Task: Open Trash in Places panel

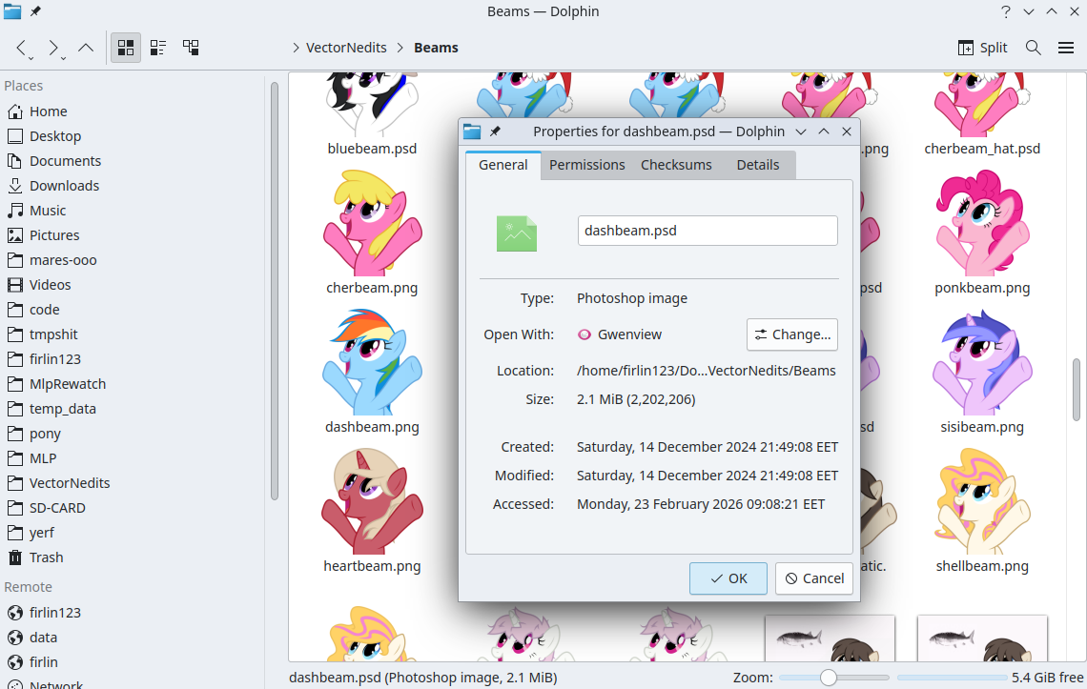Action: tap(46, 557)
